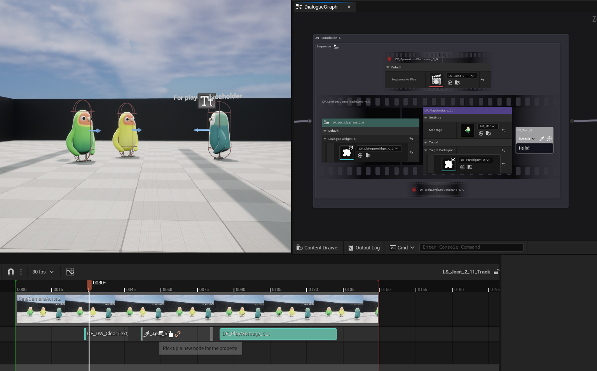The image size is (597, 371).
Task: Open the Cmd console type dropdown
Action: click(402, 247)
